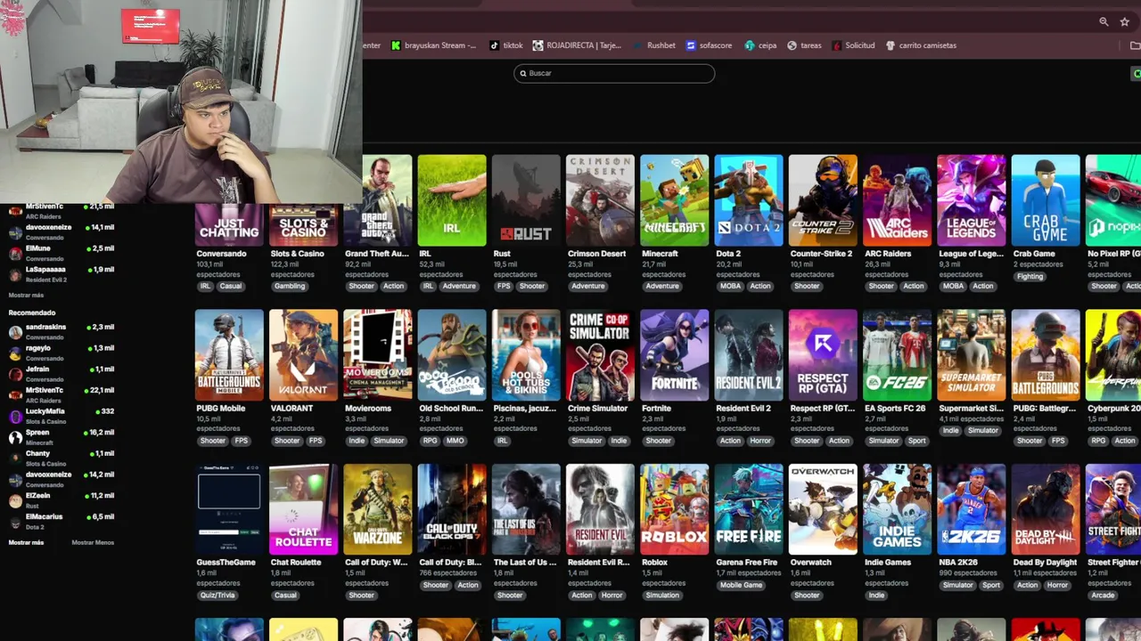Click the Fighting tag under Crab Game
Viewport: 1141px width, 641px height.
1030,276
